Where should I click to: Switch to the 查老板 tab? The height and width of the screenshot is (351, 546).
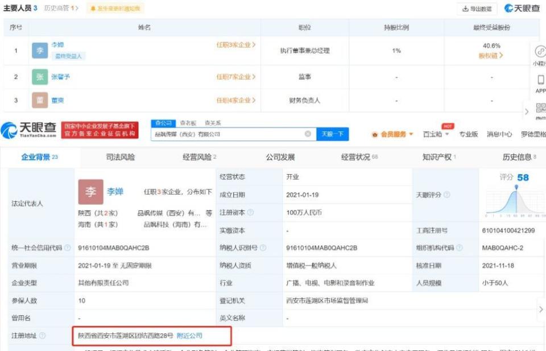[188, 122]
